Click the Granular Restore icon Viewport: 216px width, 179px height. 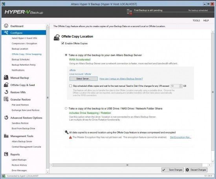pos(6,99)
